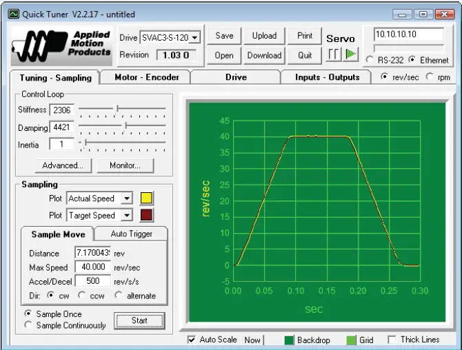Maximize the Quick Tuner window

(423, 14)
